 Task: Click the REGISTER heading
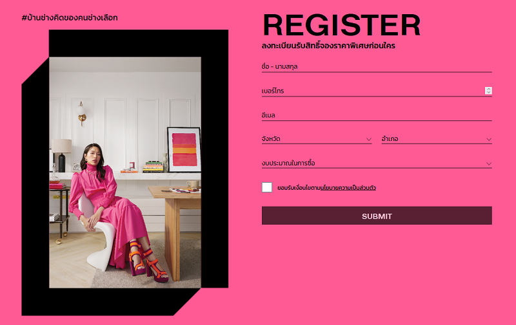coord(342,25)
